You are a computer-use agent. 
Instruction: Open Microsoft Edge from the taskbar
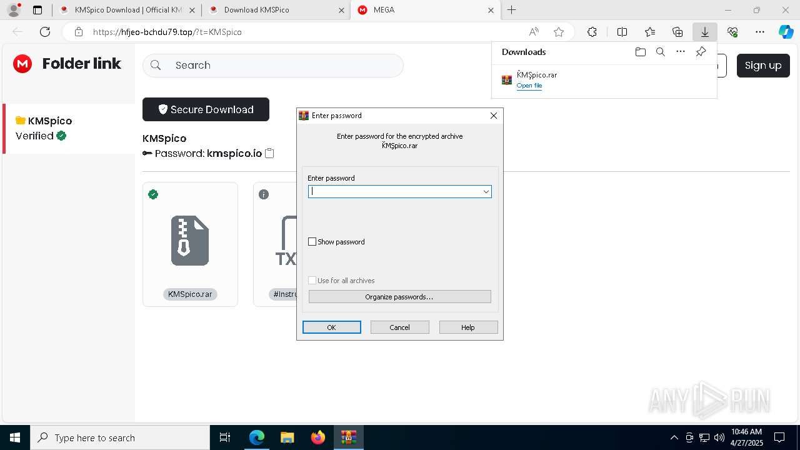(x=257, y=437)
